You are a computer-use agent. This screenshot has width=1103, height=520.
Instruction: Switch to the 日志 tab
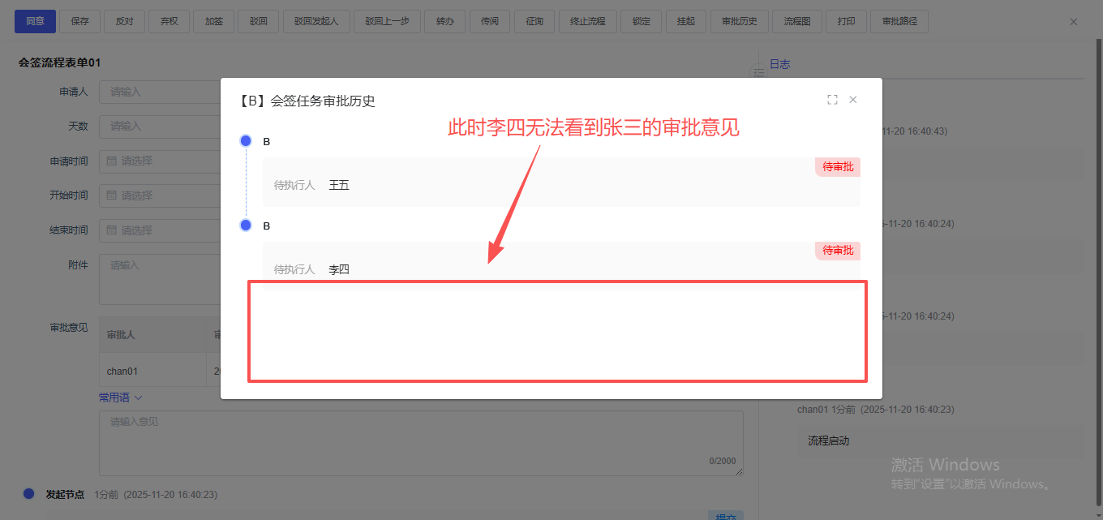coord(779,64)
